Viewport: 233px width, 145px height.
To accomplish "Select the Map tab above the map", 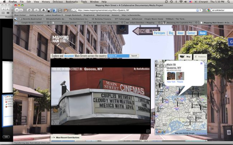I will click(185, 56).
